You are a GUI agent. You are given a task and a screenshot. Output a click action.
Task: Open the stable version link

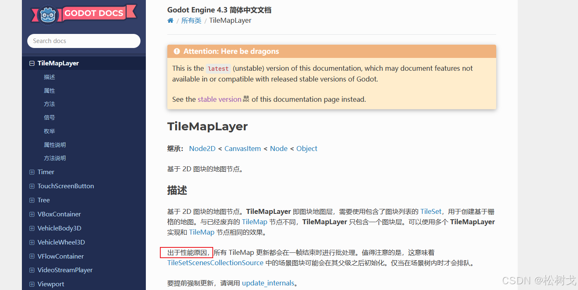pos(219,99)
